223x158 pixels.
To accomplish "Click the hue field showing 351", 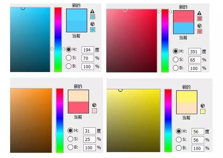I will [x=194, y=52].
